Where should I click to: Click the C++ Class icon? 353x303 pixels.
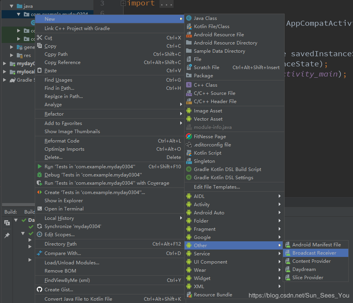point(189,85)
